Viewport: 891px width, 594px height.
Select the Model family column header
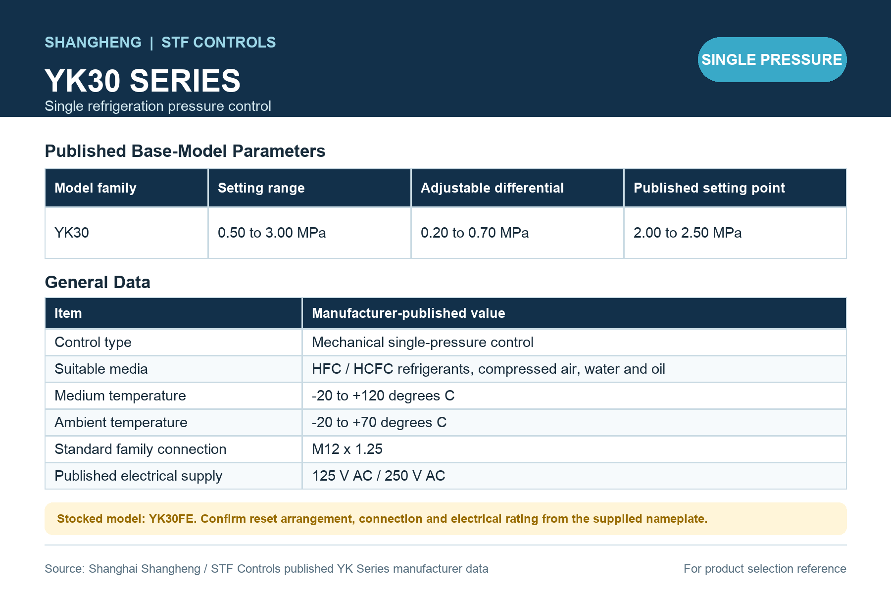(127, 188)
